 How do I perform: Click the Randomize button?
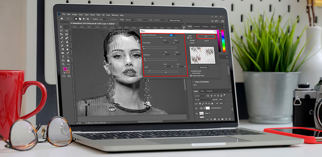(x=204, y=67)
